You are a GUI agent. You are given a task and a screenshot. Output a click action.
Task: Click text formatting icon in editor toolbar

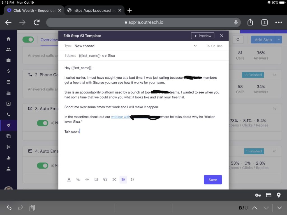tap(69, 179)
